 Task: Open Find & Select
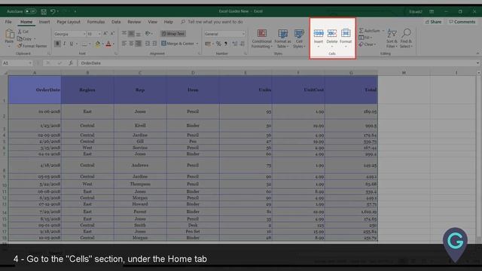[x=406, y=38]
